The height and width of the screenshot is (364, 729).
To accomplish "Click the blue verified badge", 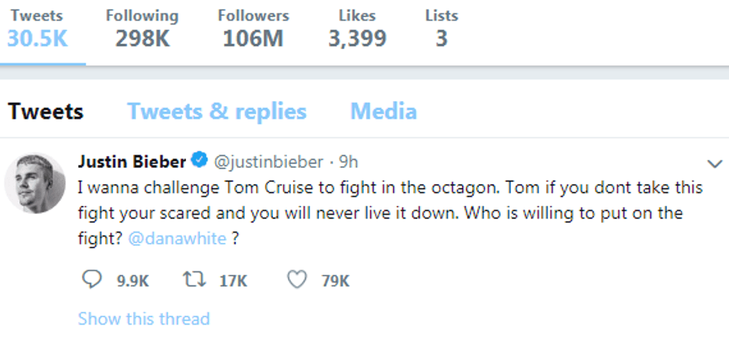I will pos(199,160).
